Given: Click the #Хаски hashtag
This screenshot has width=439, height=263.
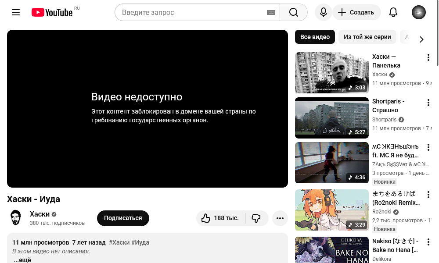Looking at the screenshot, I should 119,242.
